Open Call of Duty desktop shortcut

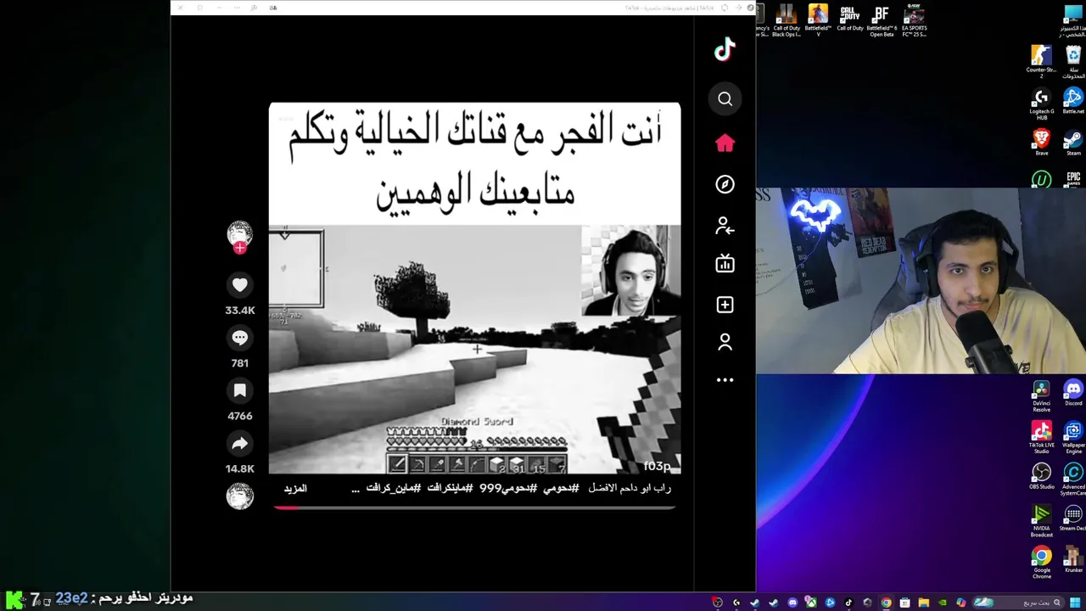pyautogui.click(x=849, y=19)
